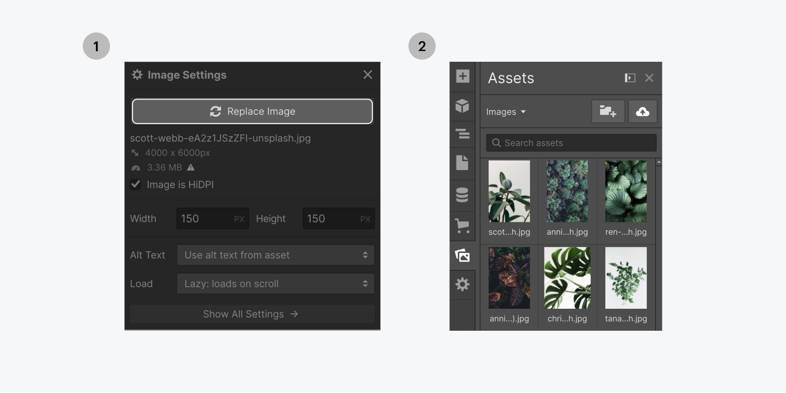Disable the Image is HiDPI checkbox

pos(136,184)
